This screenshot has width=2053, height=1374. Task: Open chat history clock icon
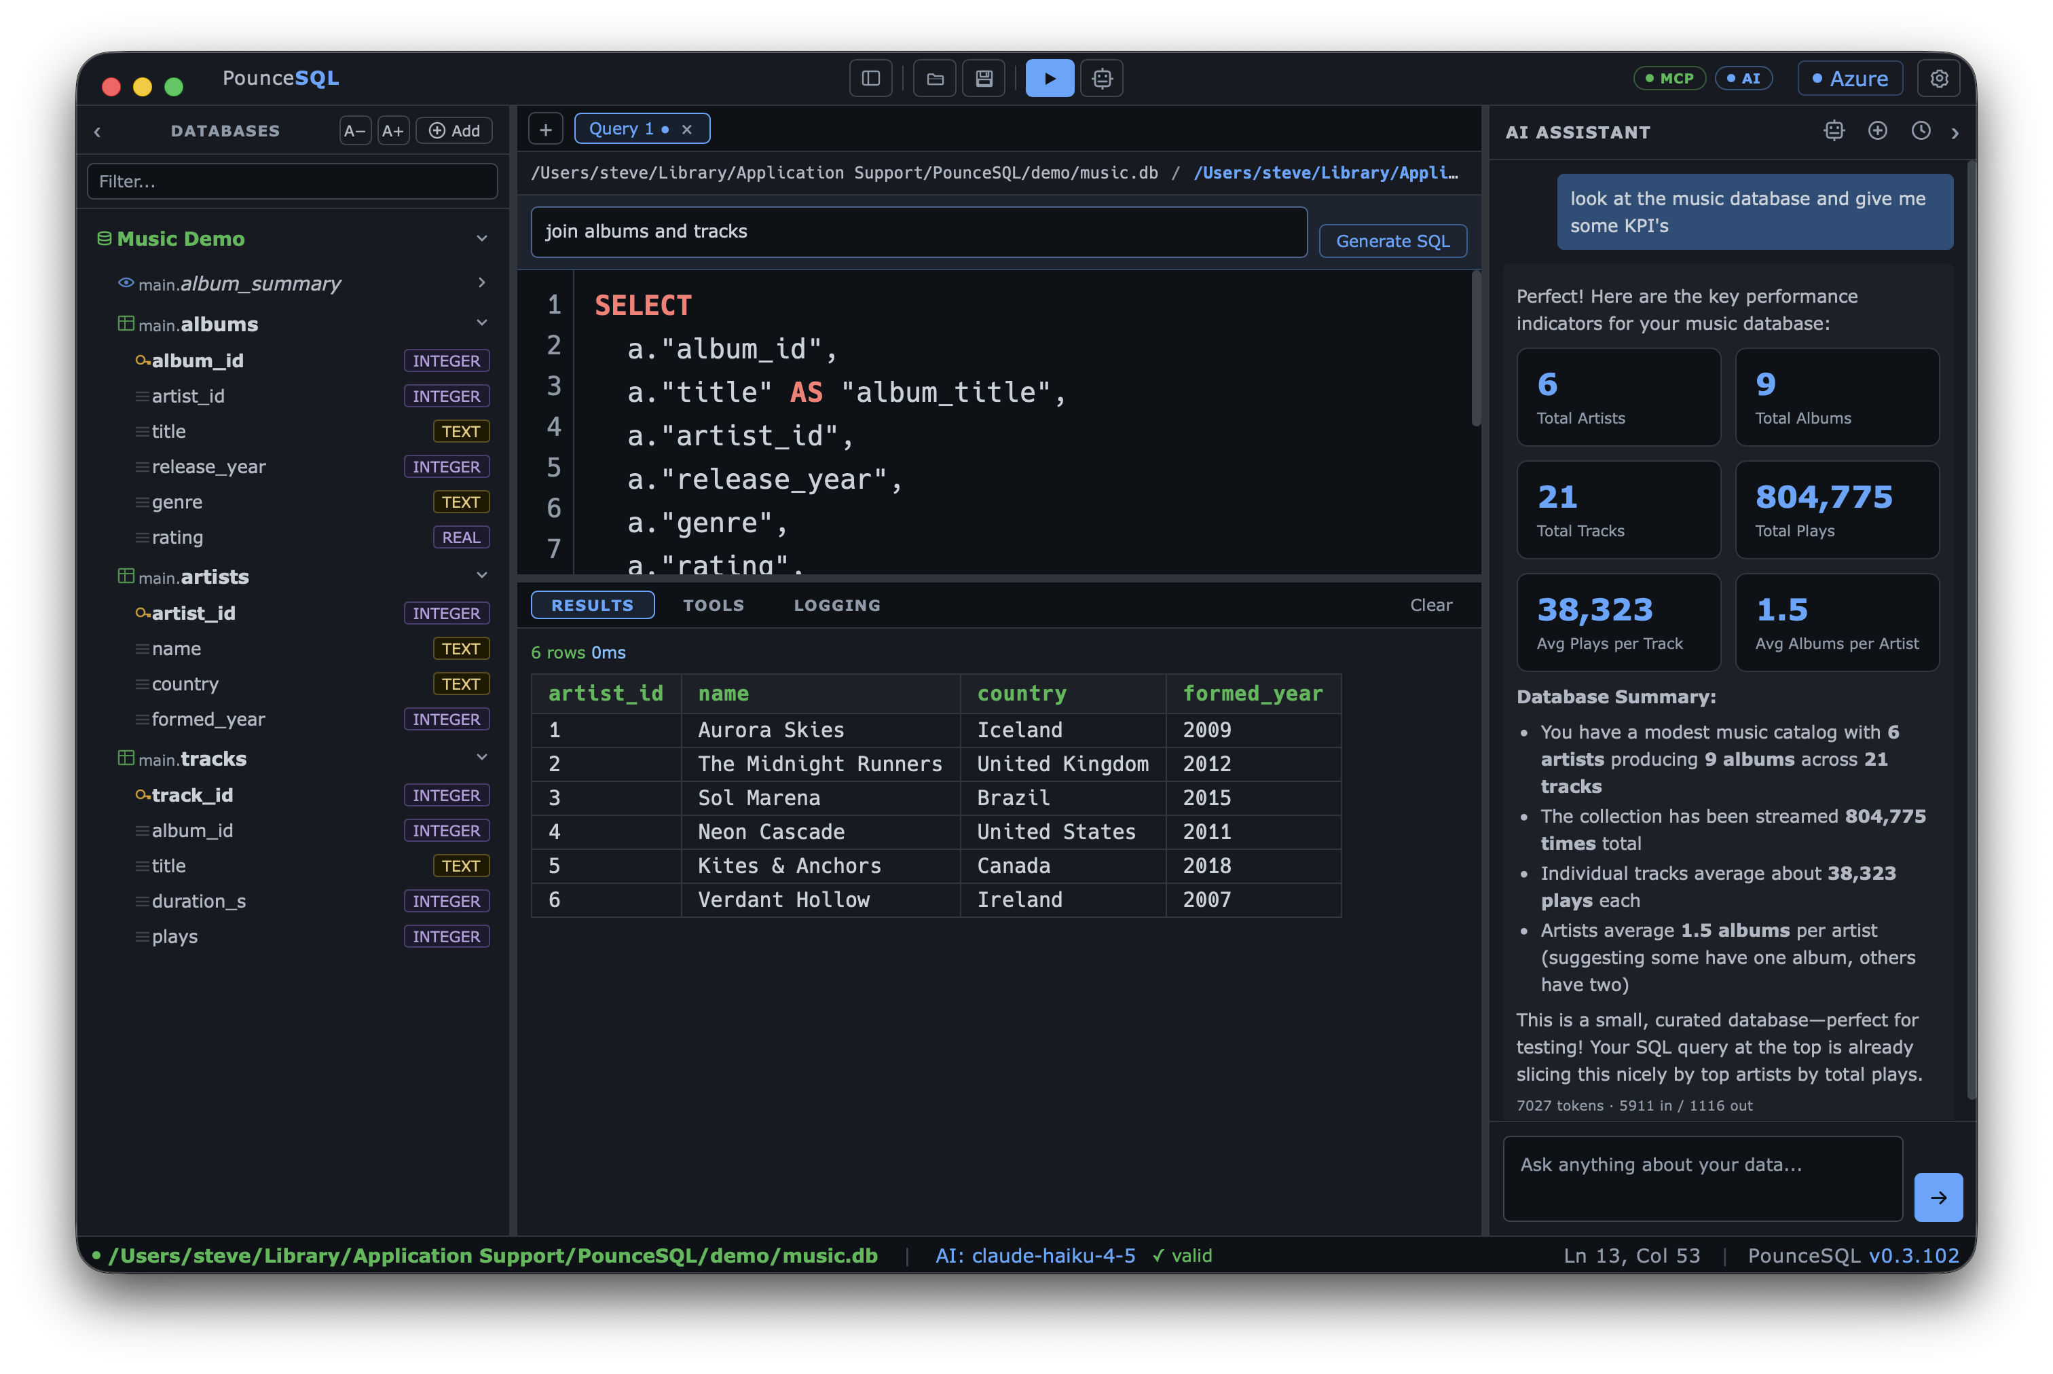1921,132
